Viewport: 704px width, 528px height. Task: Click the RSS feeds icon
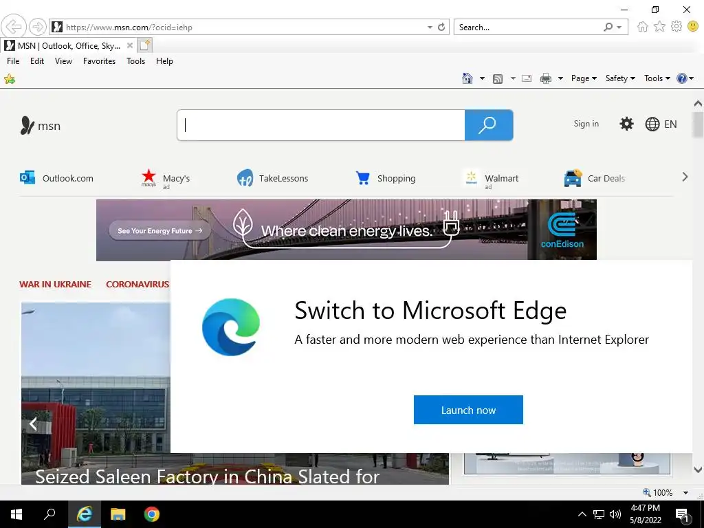point(498,78)
